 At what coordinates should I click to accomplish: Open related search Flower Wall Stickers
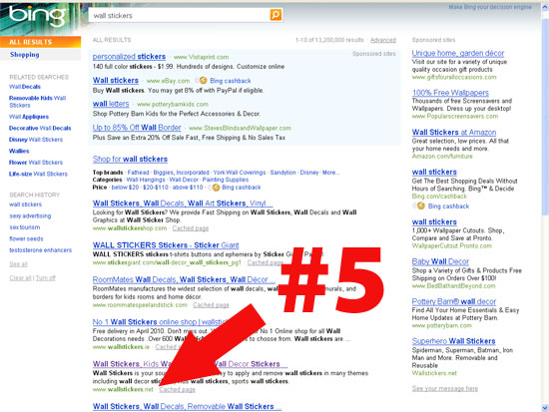[x=36, y=163]
